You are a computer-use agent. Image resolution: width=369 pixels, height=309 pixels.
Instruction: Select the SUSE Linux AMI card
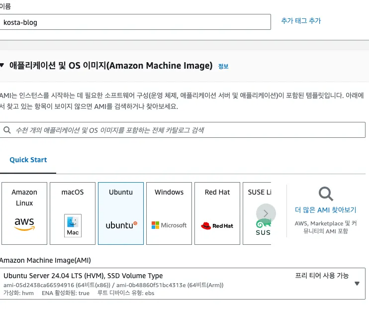(x=257, y=213)
